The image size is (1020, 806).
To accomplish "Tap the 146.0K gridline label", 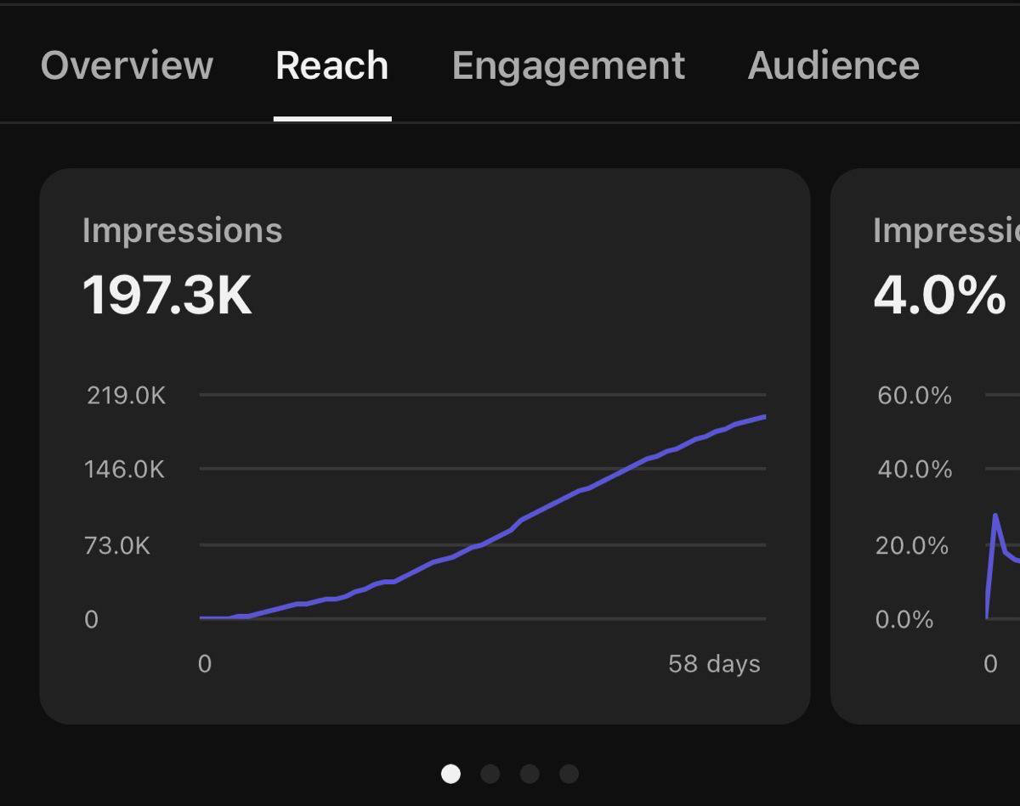I will click(x=124, y=469).
